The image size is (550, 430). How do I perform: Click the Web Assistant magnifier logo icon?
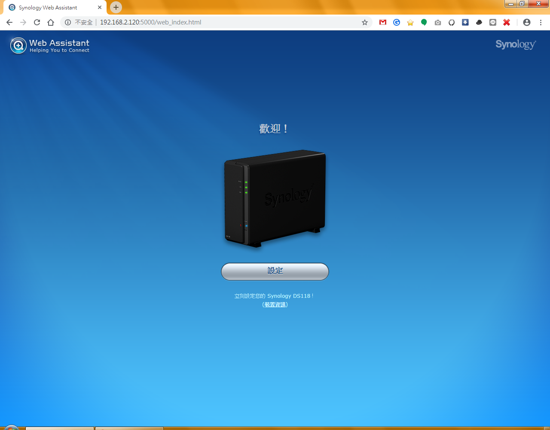pyautogui.click(x=18, y=45)
